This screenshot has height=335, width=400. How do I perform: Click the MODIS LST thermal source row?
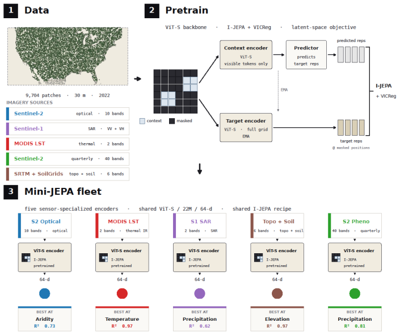(68, 144)
